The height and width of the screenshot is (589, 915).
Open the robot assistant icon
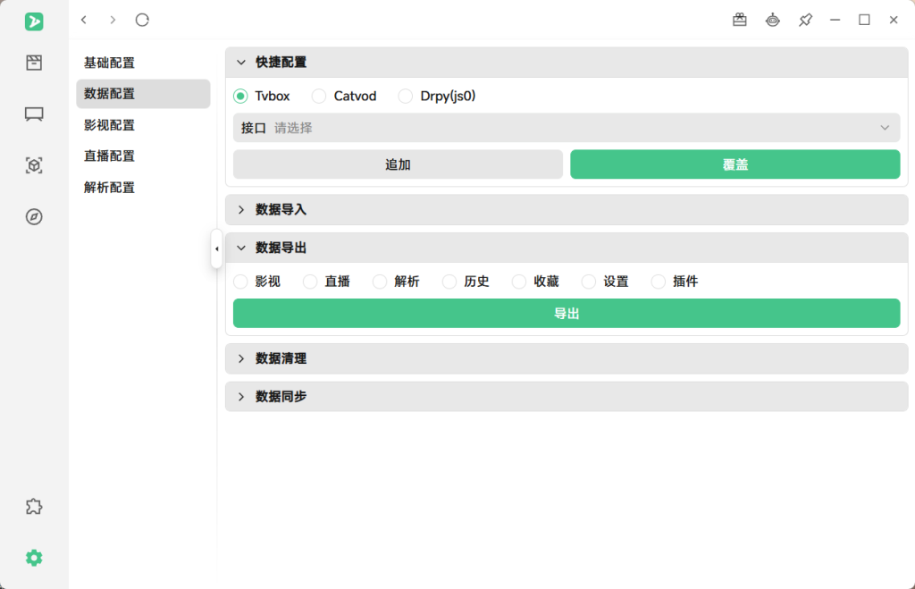(x=773, y=20)
